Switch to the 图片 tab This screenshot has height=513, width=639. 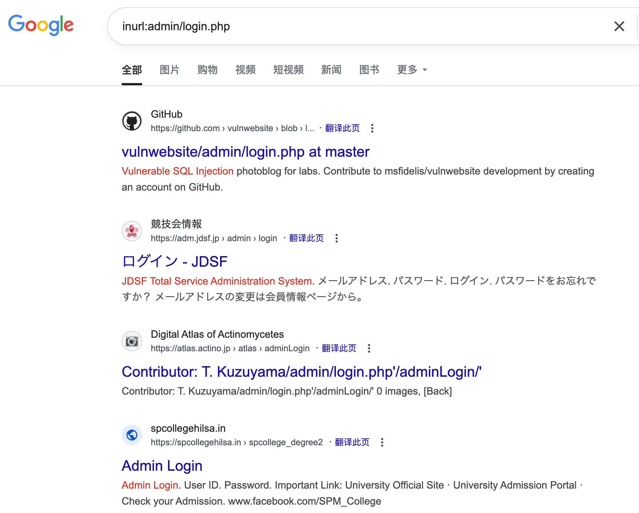(x=169, y=70)
